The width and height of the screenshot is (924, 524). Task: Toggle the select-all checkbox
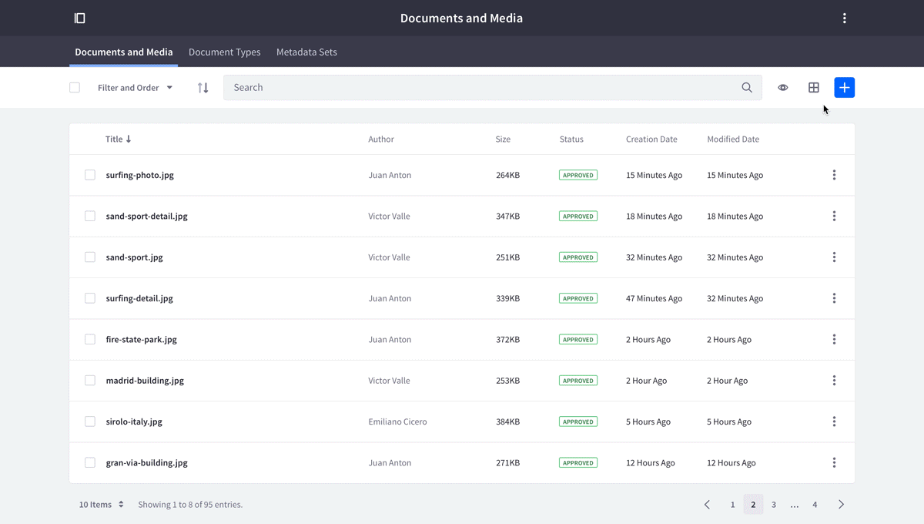[75, 87]
